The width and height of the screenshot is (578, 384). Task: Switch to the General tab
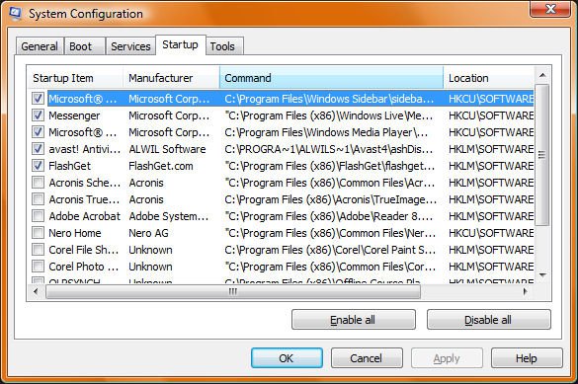click(x=40, y=46)
